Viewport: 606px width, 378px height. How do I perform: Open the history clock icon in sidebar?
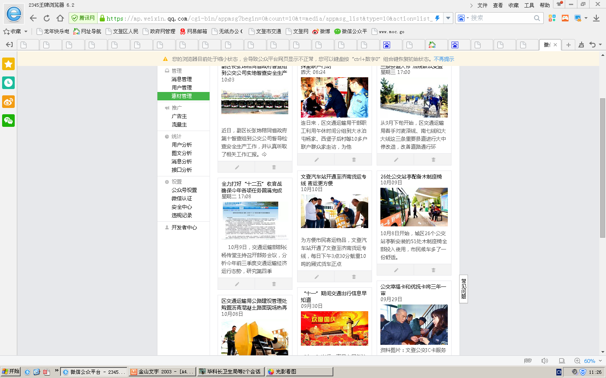(x=8, y=83)
